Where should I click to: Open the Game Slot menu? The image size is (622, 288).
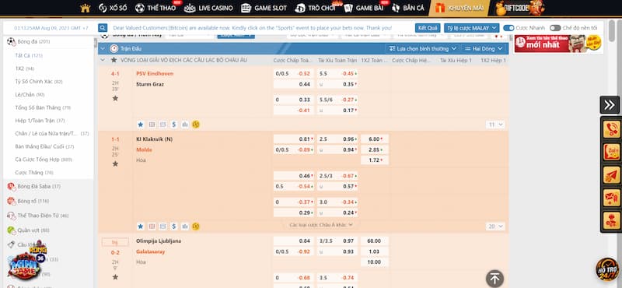tap(264, 8)
